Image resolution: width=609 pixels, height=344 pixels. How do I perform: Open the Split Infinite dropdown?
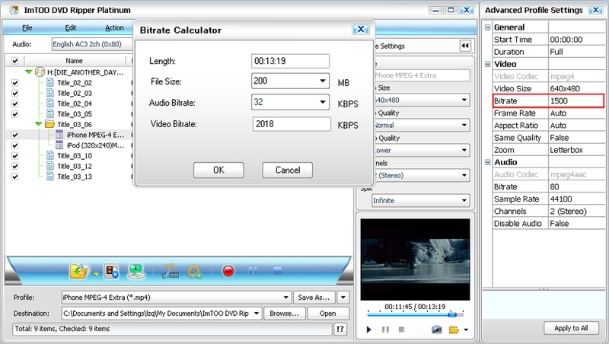pyautogui.click(x=464, y=201)
